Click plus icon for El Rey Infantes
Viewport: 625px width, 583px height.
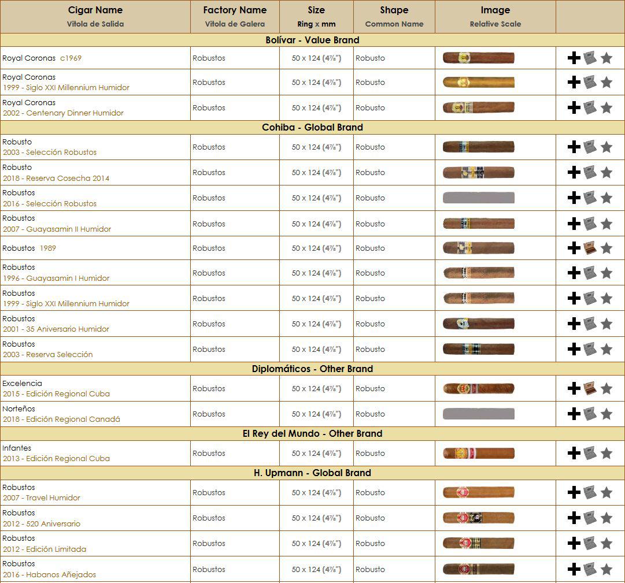coord(574,453)
